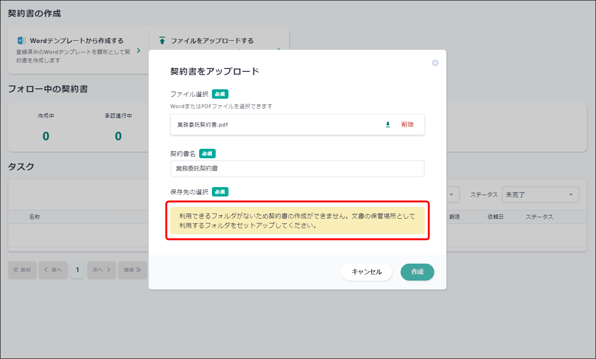
Task: Click the 契約書名 text input field
Action: (x=297, y=169)
